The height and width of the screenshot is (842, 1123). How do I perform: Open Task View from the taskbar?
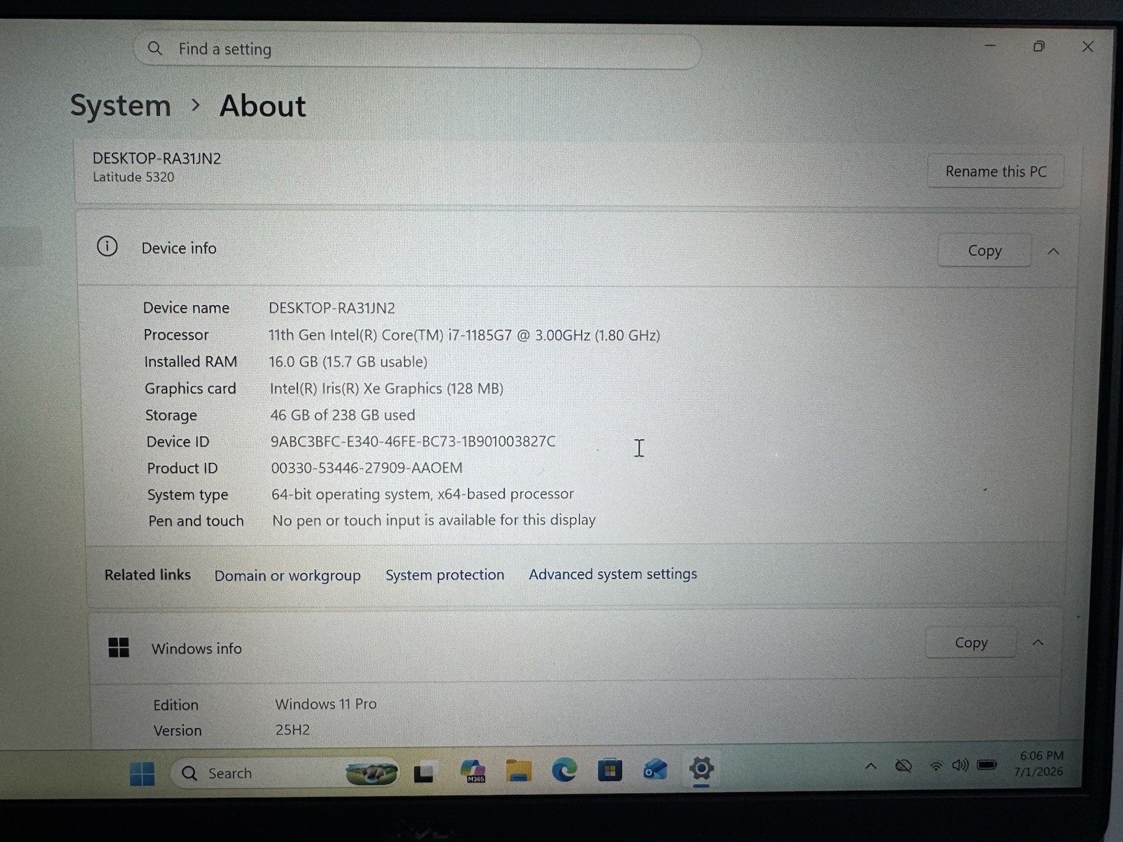coord(424,772)
